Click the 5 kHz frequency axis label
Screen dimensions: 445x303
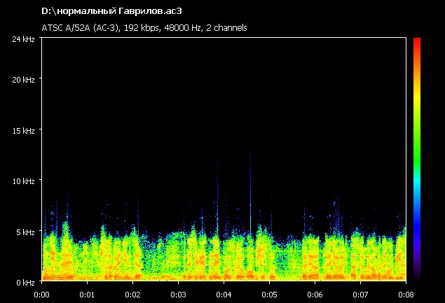(25, 232)
